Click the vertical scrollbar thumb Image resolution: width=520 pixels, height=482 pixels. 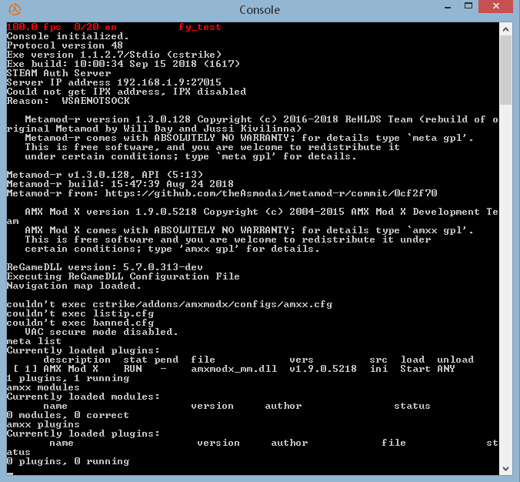(x=505, y=70)
